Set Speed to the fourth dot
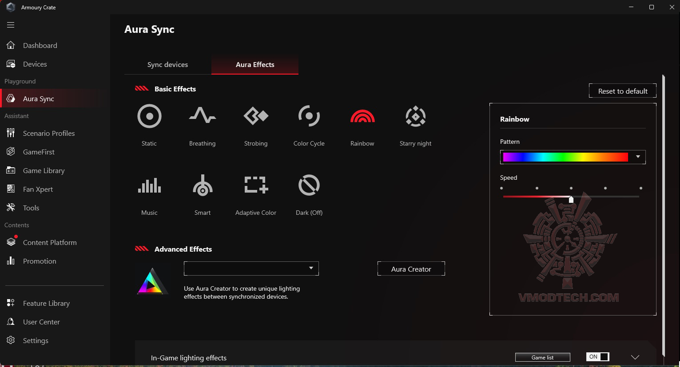This screenshot has width=680, height=367. click(605, 188)
